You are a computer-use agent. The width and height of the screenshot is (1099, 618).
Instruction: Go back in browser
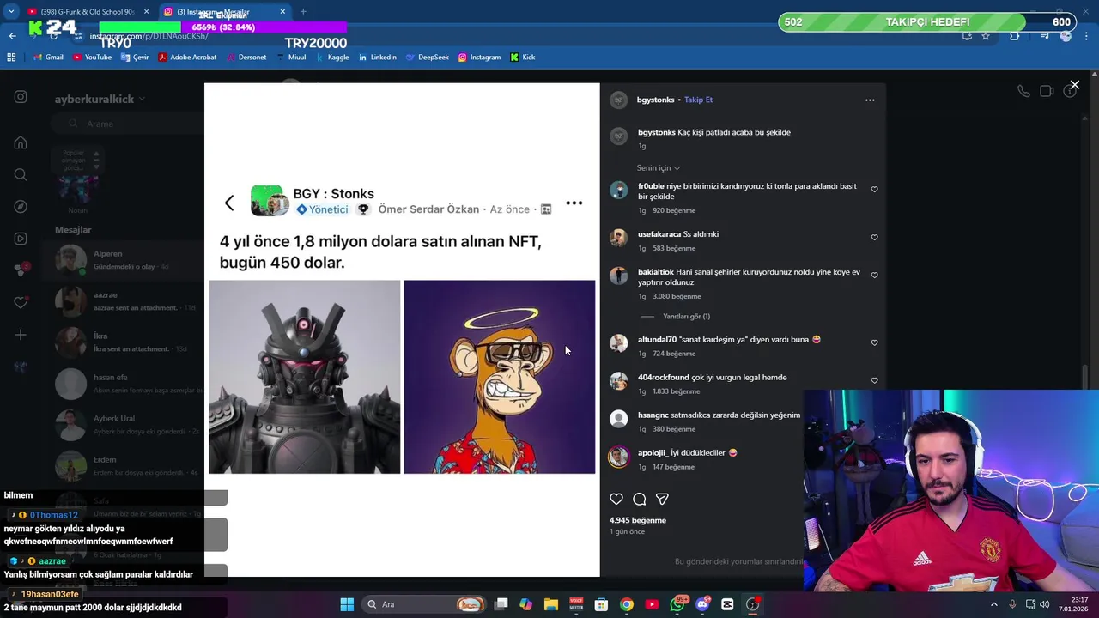12,36
